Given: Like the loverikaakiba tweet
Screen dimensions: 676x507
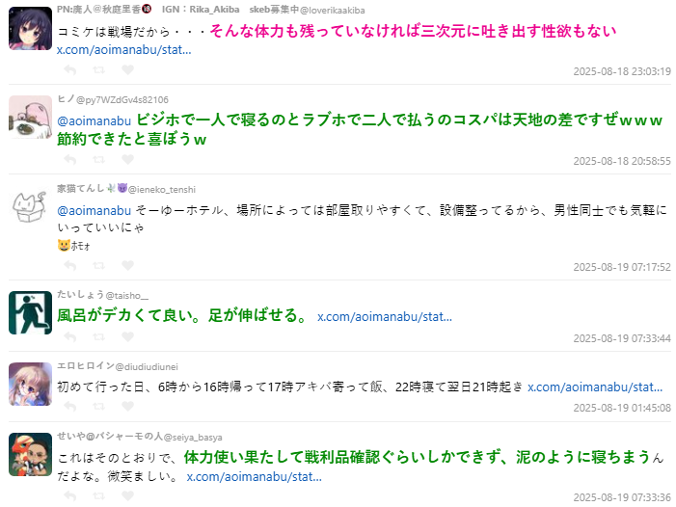Looking at the screenshot, I should tap(127, 69).
